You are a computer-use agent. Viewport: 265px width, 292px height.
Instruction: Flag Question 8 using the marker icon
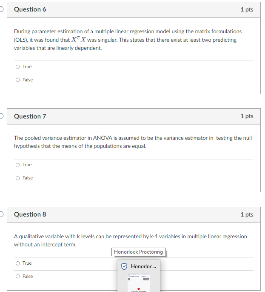click(1, 214)
